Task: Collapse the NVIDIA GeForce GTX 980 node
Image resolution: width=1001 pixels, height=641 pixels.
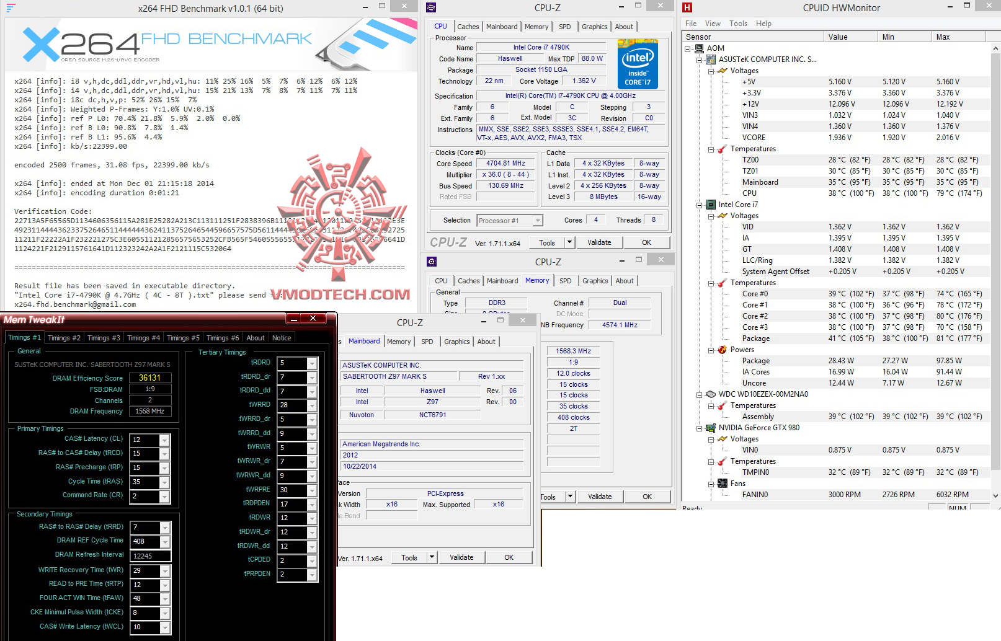Action: coord(700,428)
